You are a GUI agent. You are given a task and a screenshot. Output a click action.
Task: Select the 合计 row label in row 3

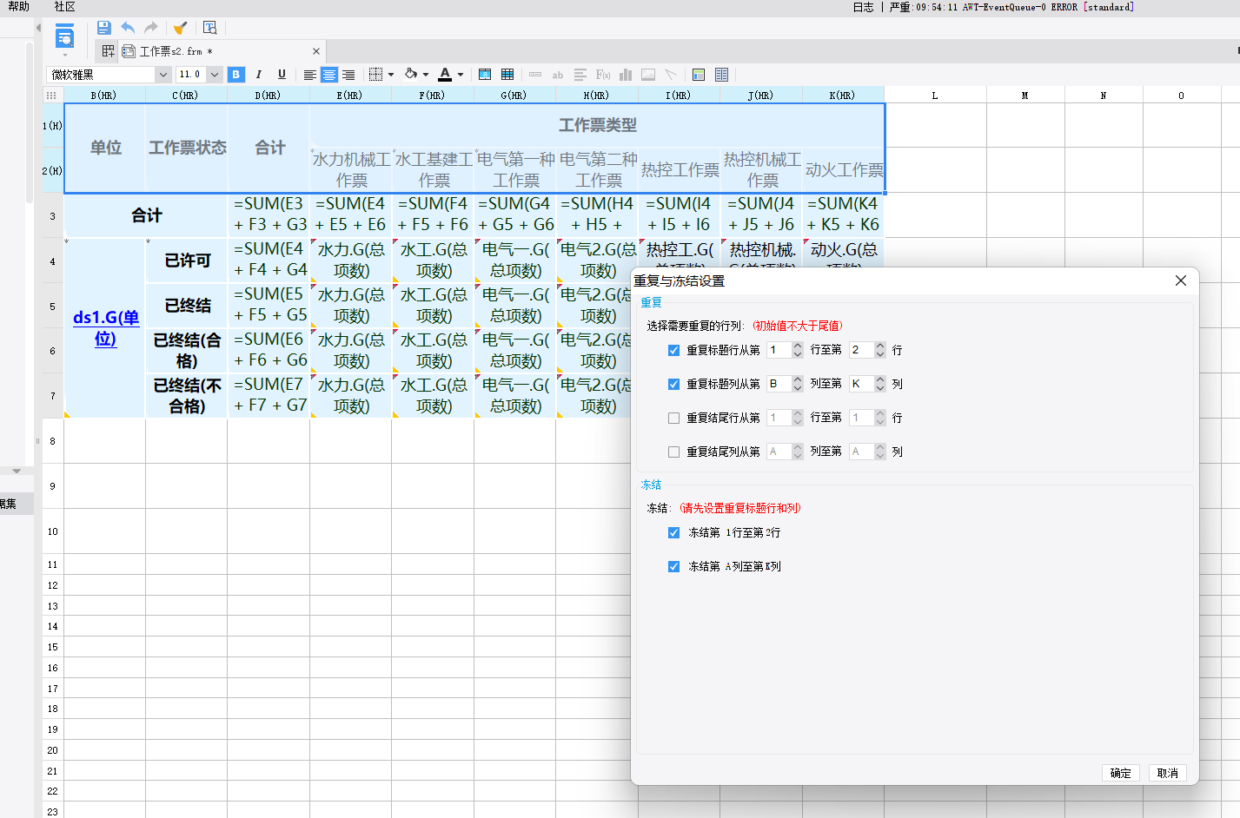(x=146, y=215)
